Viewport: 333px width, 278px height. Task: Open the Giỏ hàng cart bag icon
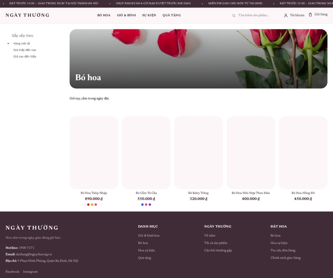click(x=310, y=15)
